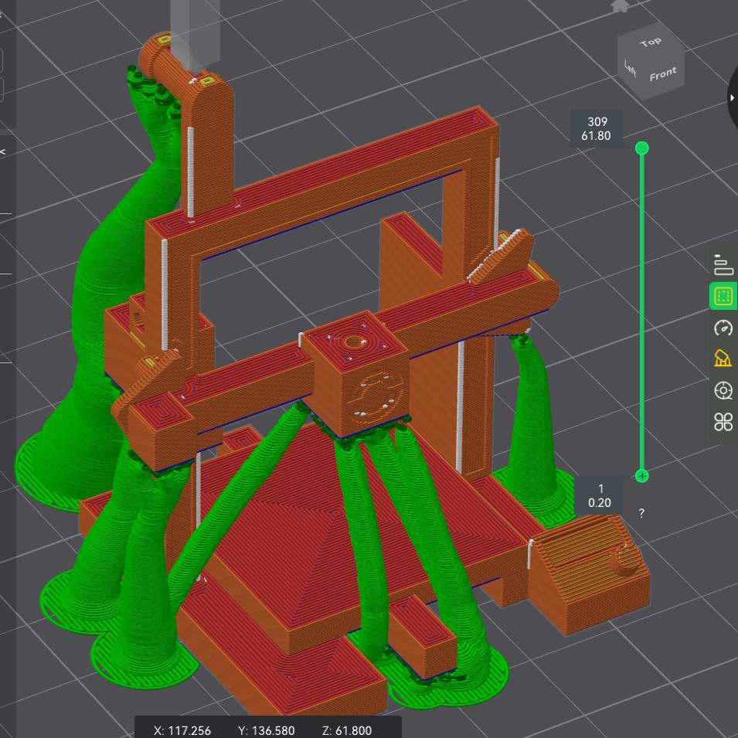Show speed preview via speedometer icon
Screen dimensions: 738x738
click(723, 328)
